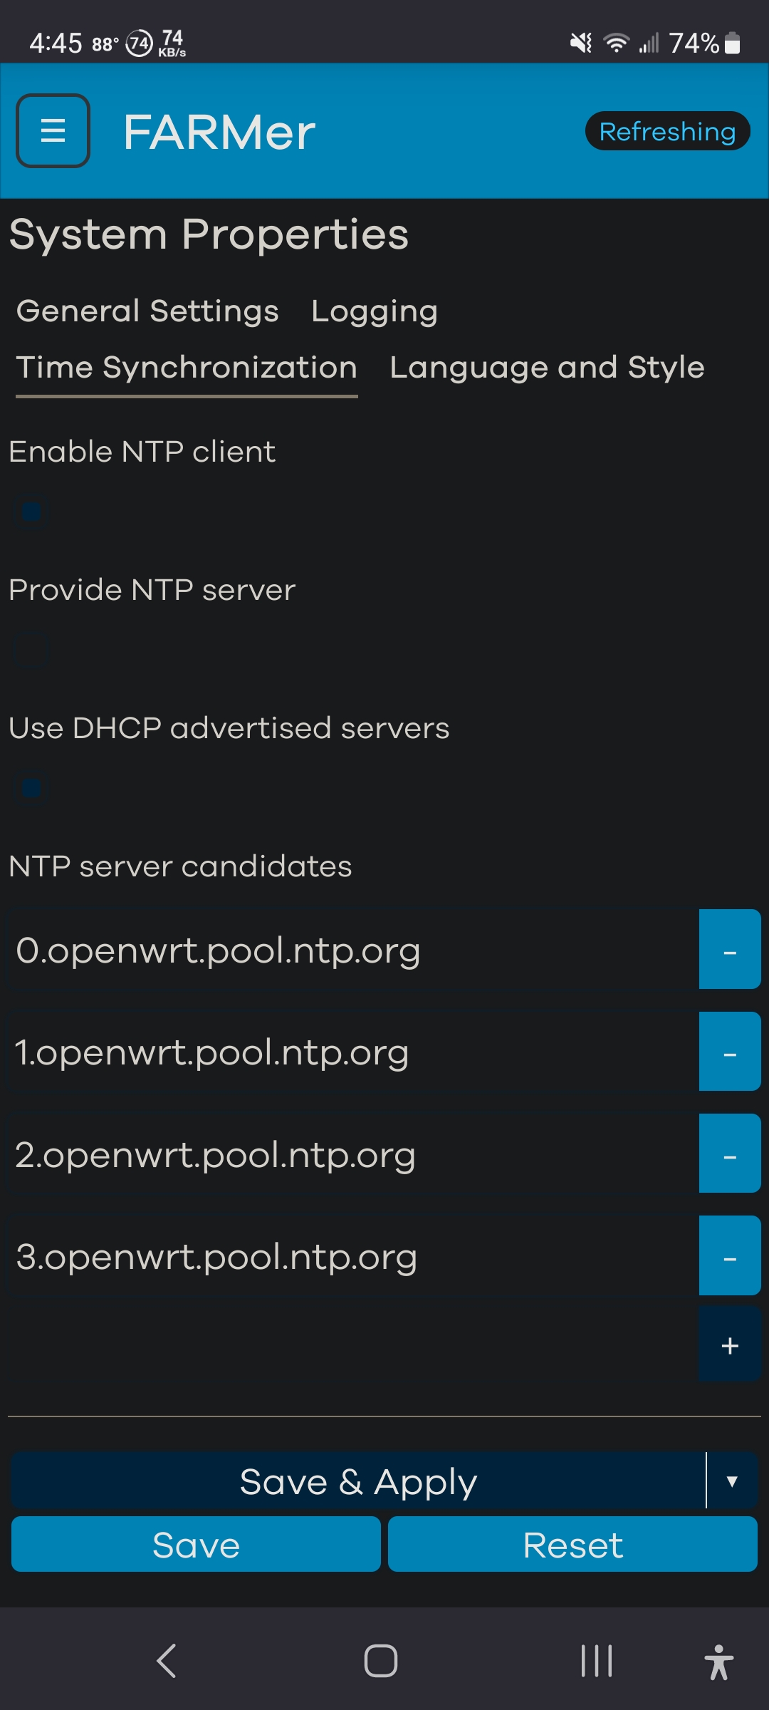Toggle the Provide NTP server checkbox
The image size is (769, 1710).
click(x=31, y=650)
